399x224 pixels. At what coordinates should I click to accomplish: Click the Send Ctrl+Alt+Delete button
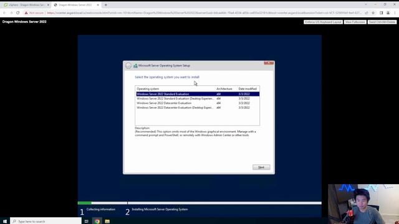click(x=382, y=22)
